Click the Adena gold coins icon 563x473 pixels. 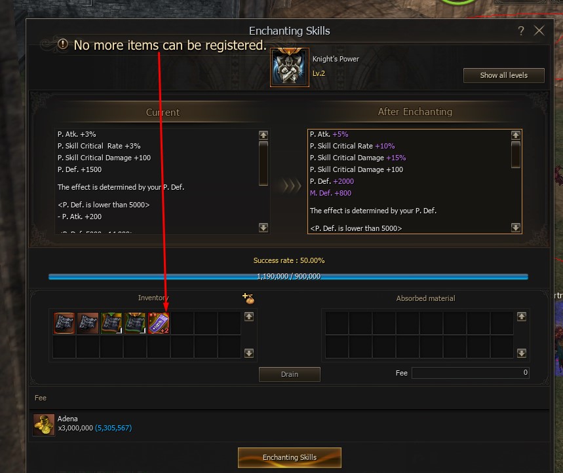click(x=44, y=425)
